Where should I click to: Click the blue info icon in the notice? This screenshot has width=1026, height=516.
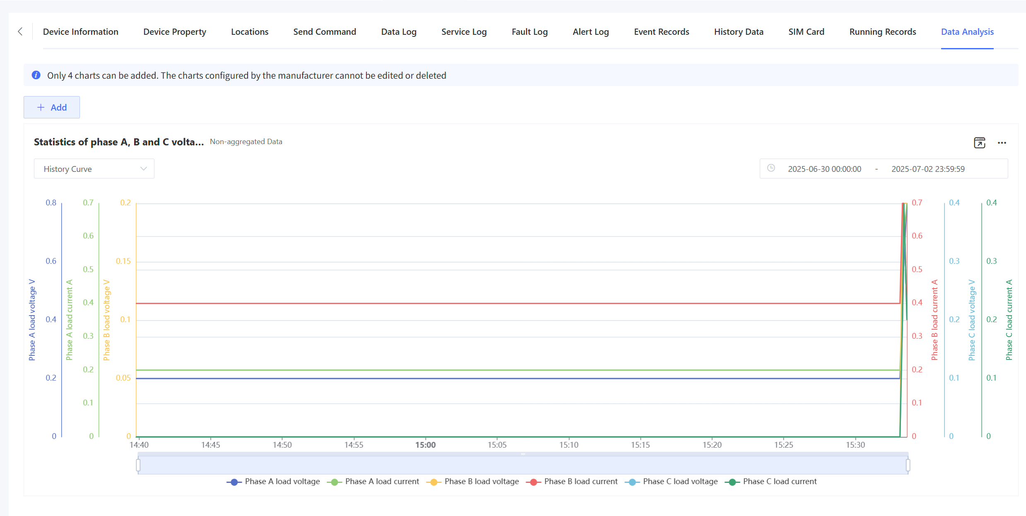[36, 75]
